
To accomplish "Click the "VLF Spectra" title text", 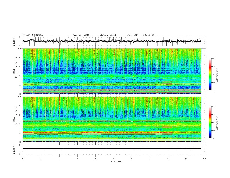I will click(x=33, y=35).
